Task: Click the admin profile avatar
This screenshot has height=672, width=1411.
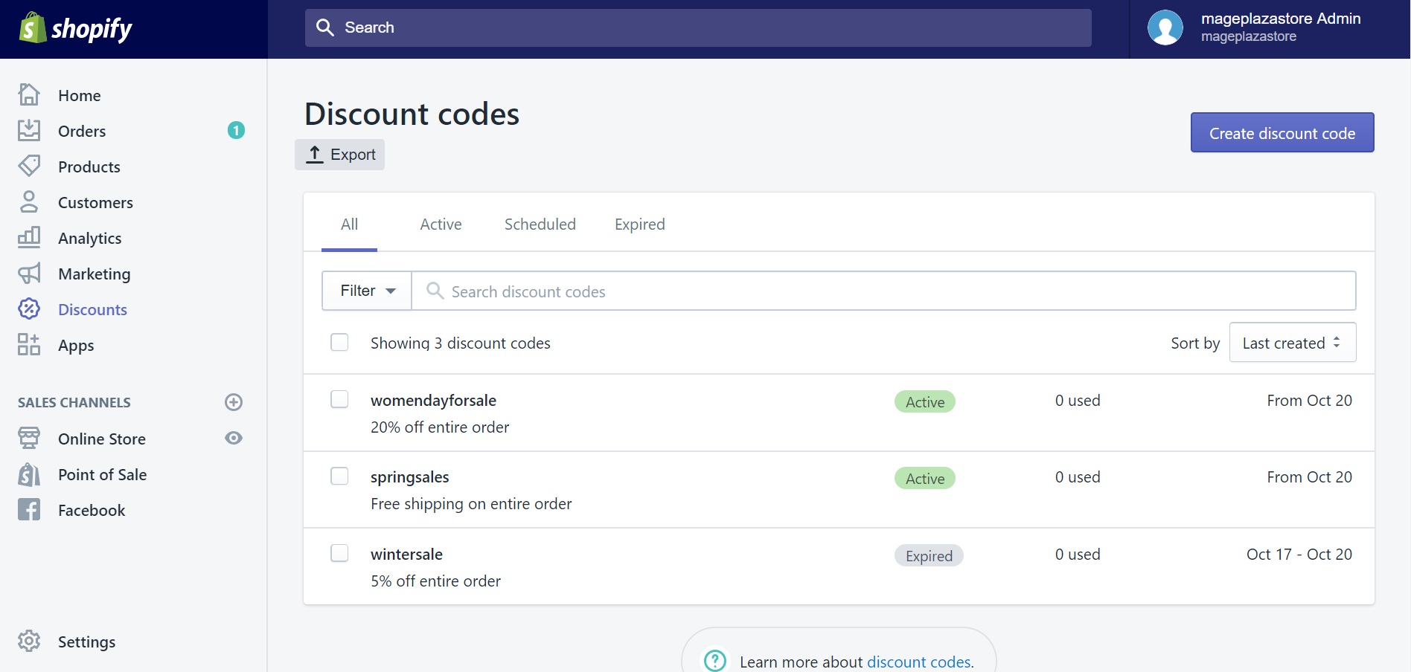Action: tap(1165, 28)
